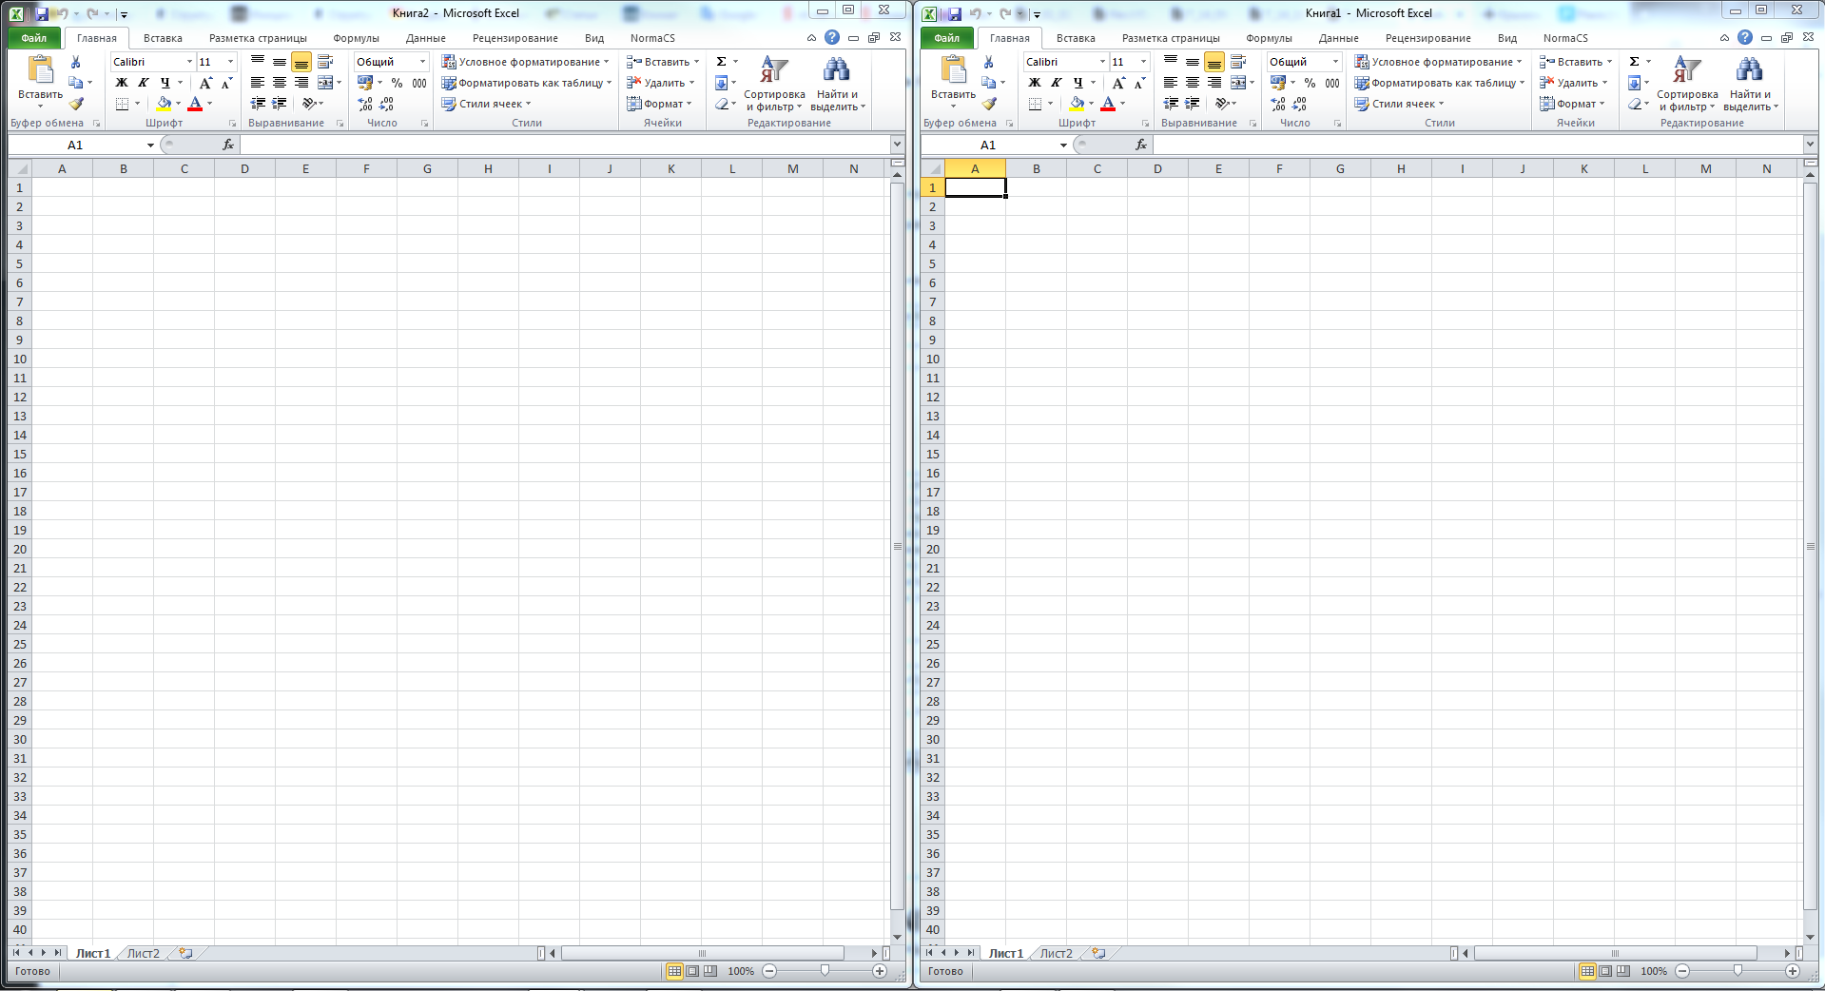Open NormaCS tab in Книга1 window

1565,38
